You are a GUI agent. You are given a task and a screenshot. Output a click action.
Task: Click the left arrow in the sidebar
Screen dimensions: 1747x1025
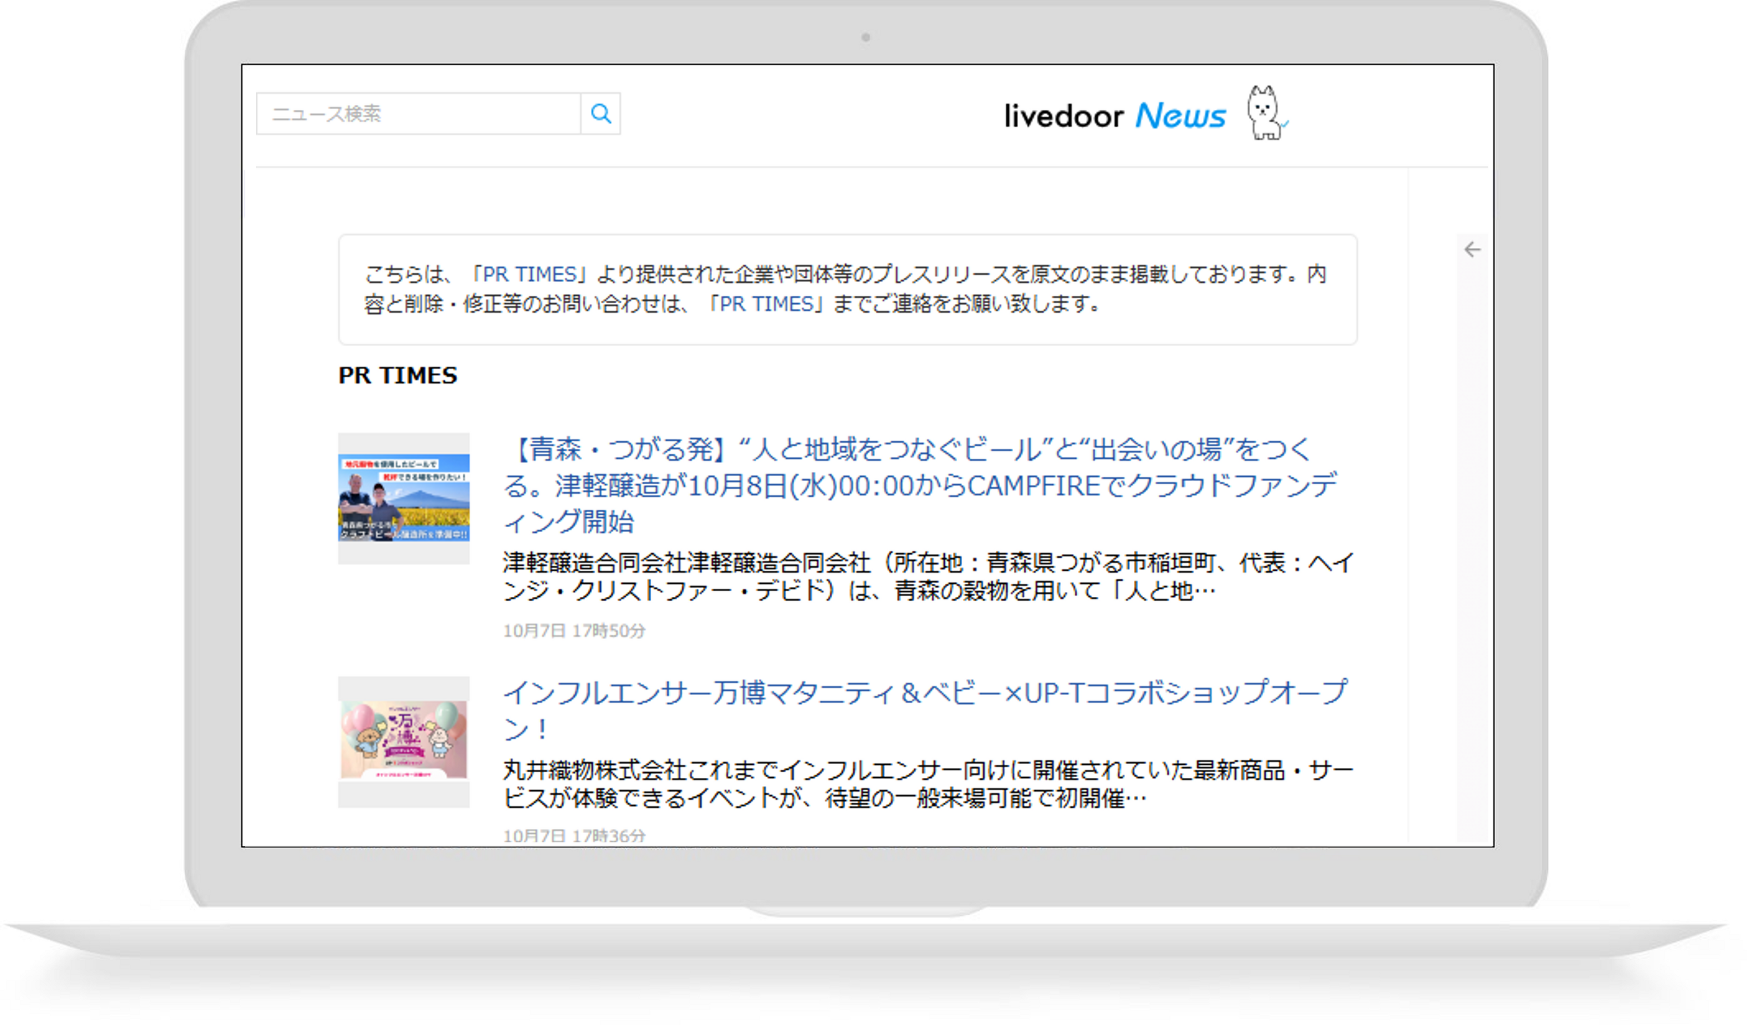coord(1472,250)
